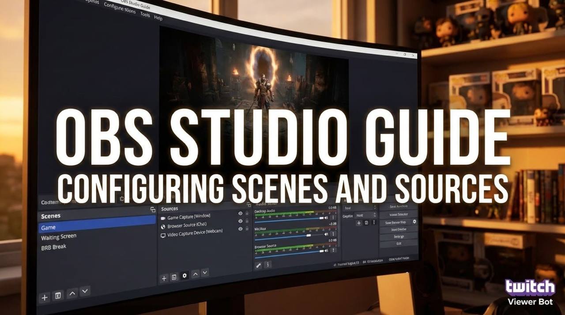This screenshot has height=315, width=565.
Task: Remove the selected source
Action: [x=174, y=277]
